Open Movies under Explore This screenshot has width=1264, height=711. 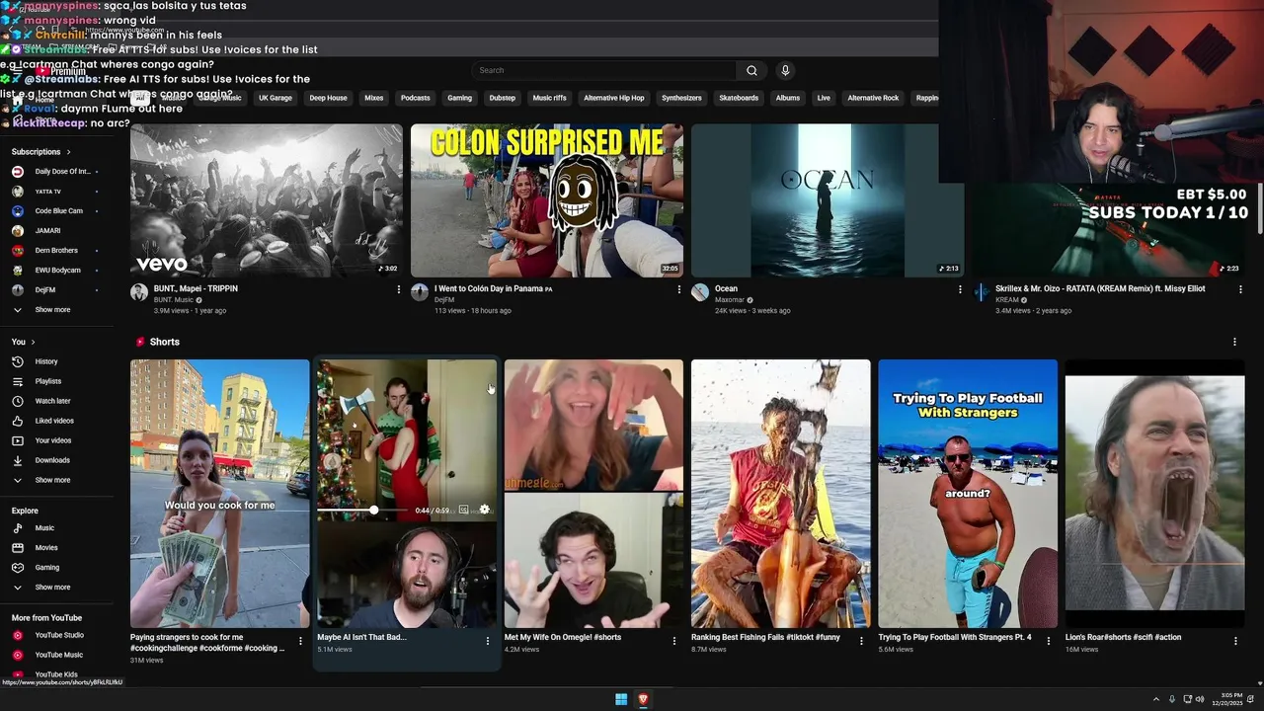tap(46, 548)
